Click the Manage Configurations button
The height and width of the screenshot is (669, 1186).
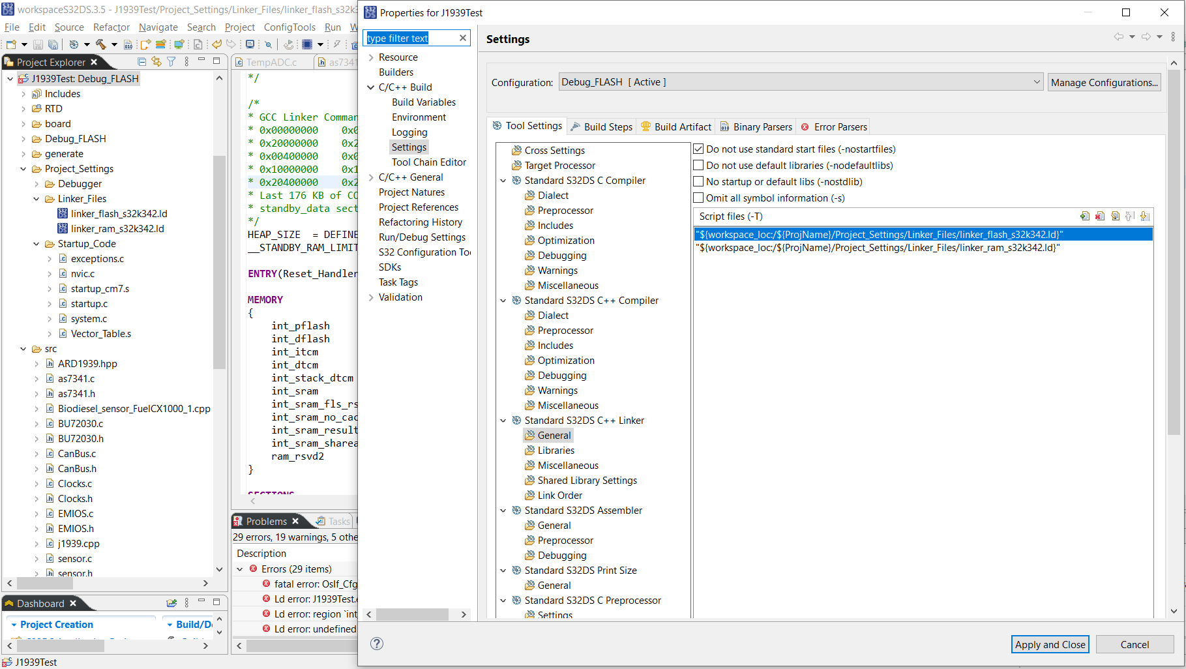click(x=1104, y=82)
